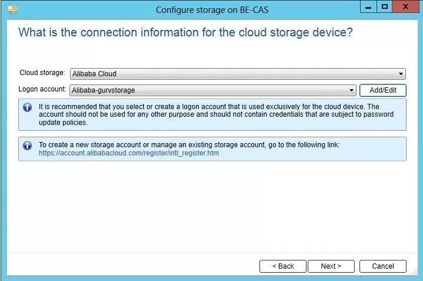Viewport: 423px width, 281px height.
Task: Click the connection information heading
Action: pos(185,32)
